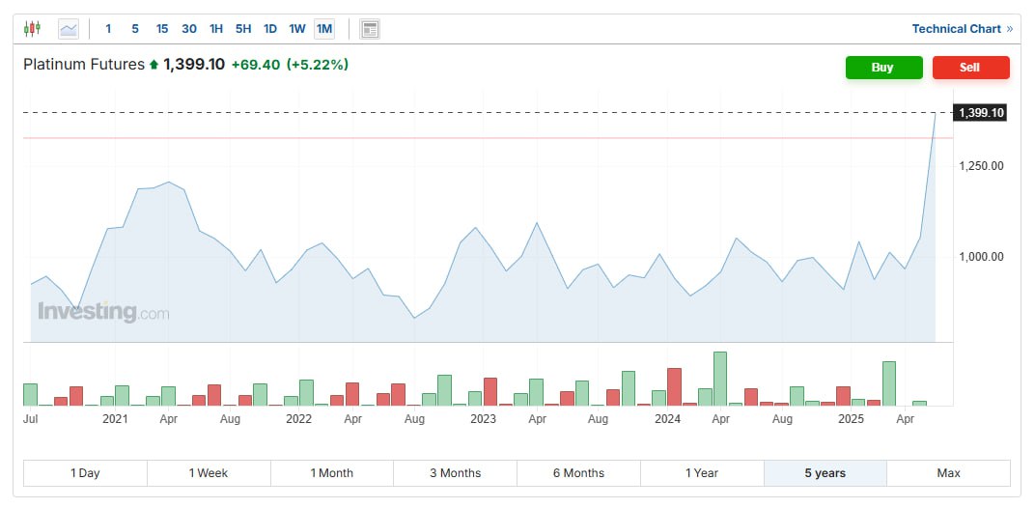Open the 1 Year range tab
This screenshot has width=1035, height=508.
(x=702, y=473)
